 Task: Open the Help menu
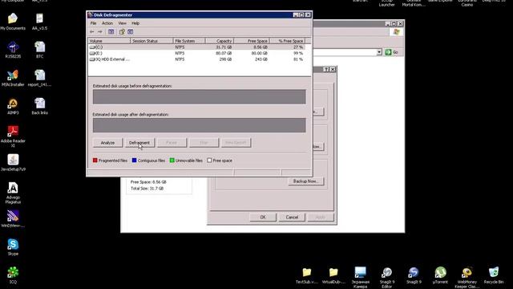click(x=135, y=23)
